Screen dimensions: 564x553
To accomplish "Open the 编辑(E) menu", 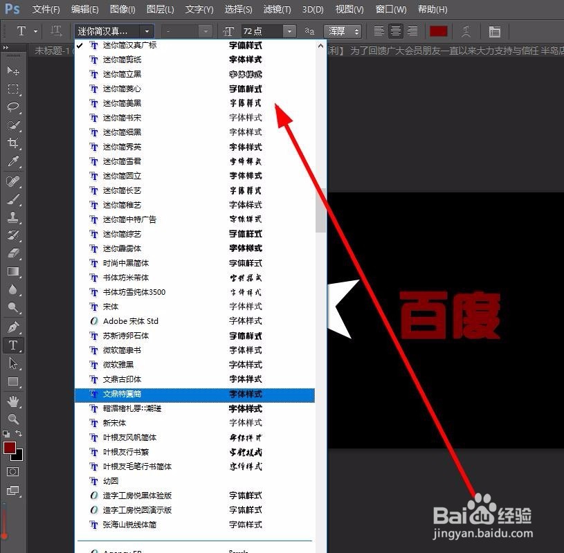I will click(x=84, y=10).
